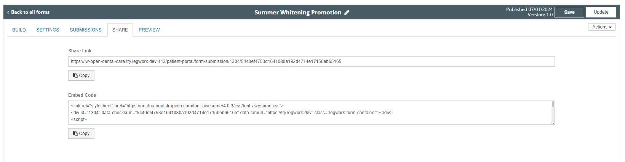
Task: Click the pencil icon beside the form title
Action: point(347,13)
